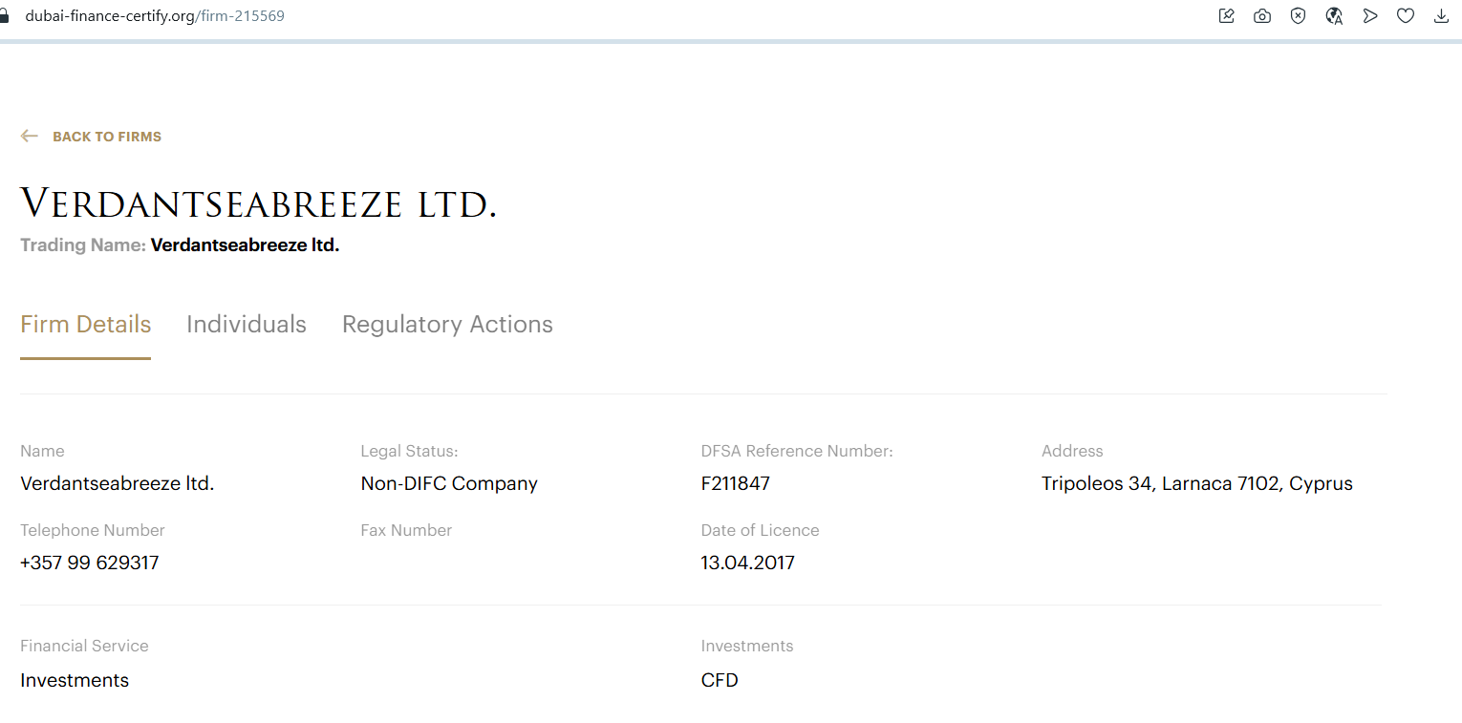This screenshot has width=1462, height=723.
Task: Take a snapshot with the camera icon
Action: click(1262, 16)
